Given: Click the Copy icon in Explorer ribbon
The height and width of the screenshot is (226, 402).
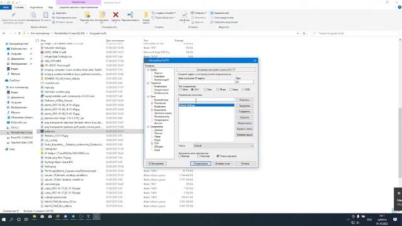Looking at the screenshot, I should [x=33, y=15].
